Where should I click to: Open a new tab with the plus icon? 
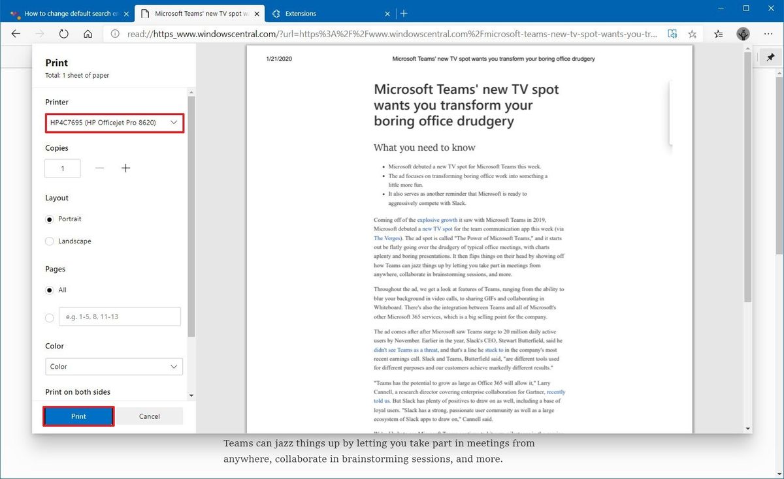(x=404, y=12)
